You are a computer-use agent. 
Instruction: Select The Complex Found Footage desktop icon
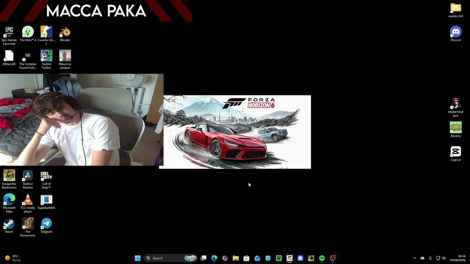point(28,60)
